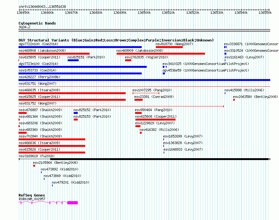This screenshot has width=279, height=220.
Task: Select the 9q34.2 band label
Action: (24, 27)
